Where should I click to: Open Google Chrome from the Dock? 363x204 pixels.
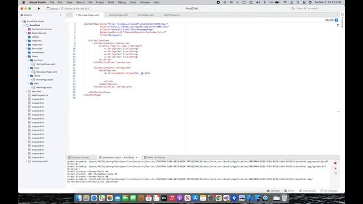point(218,198)
